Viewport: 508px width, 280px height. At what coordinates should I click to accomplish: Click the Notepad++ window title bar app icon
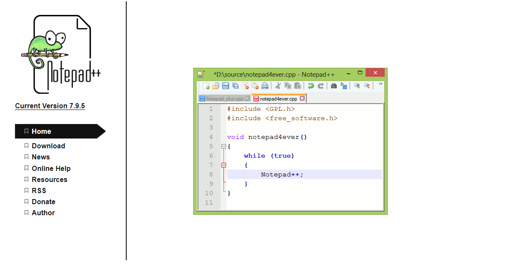201,74
